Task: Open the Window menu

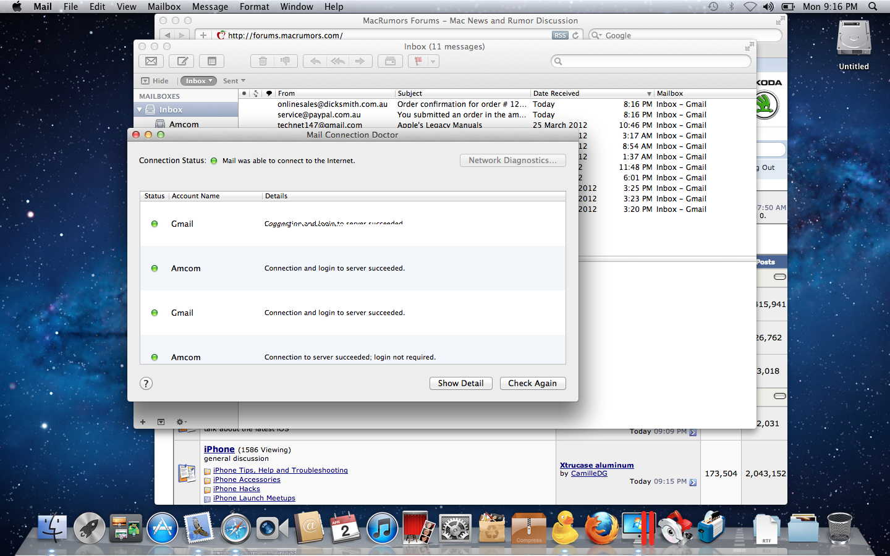Action: [297, 7]
